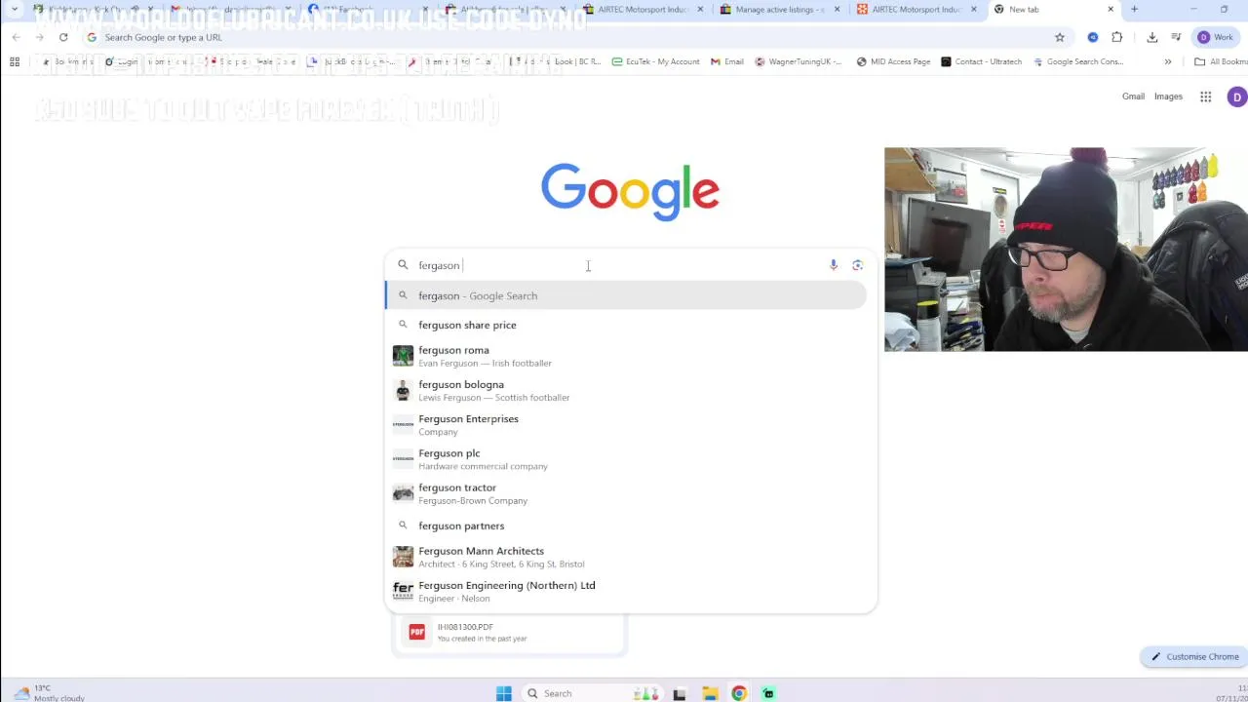Open Google Search Console bookmark
Viewport: 1248px width, 702px height.
pyautogui.click(x=1078, y=61)
